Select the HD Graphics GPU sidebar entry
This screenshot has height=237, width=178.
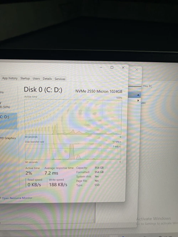8,138
